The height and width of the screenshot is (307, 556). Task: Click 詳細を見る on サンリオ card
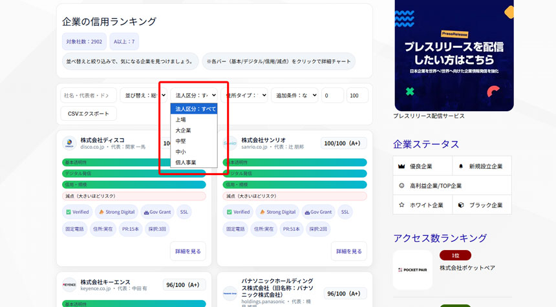349,251
